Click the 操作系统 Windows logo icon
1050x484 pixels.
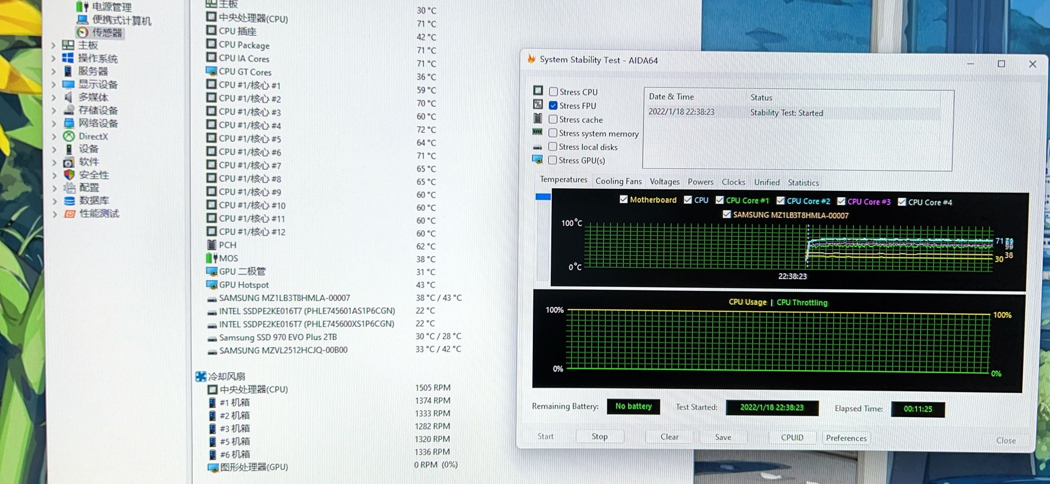click(x=68, y=58)
